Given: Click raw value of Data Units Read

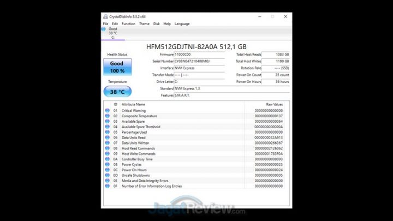Looking at the screenshot, I should (x=269, y=138).
